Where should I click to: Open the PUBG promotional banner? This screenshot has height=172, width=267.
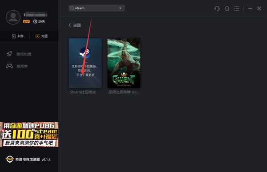click(29, 134)
